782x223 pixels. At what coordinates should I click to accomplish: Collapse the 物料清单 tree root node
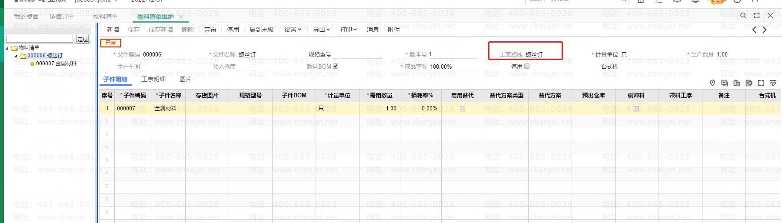7,48
